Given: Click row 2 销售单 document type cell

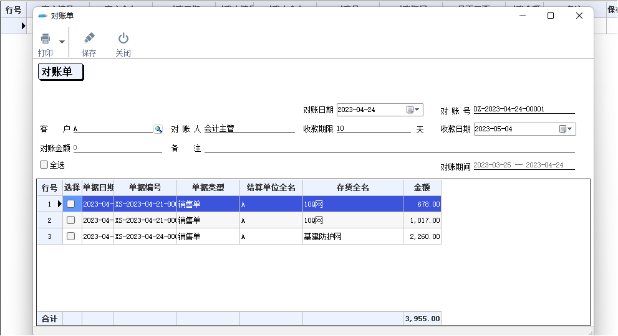Looking at the screenshot, I should pyautogui.click(x=208, y=220).
